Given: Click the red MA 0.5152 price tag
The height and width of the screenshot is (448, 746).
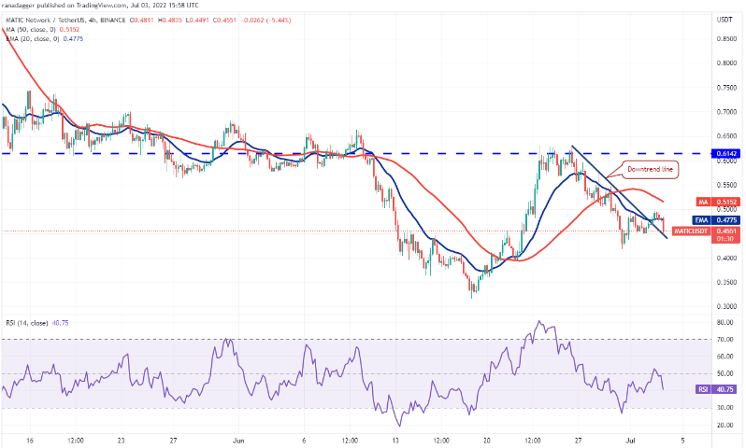Looking at the screenshot, I should (718, 202).
